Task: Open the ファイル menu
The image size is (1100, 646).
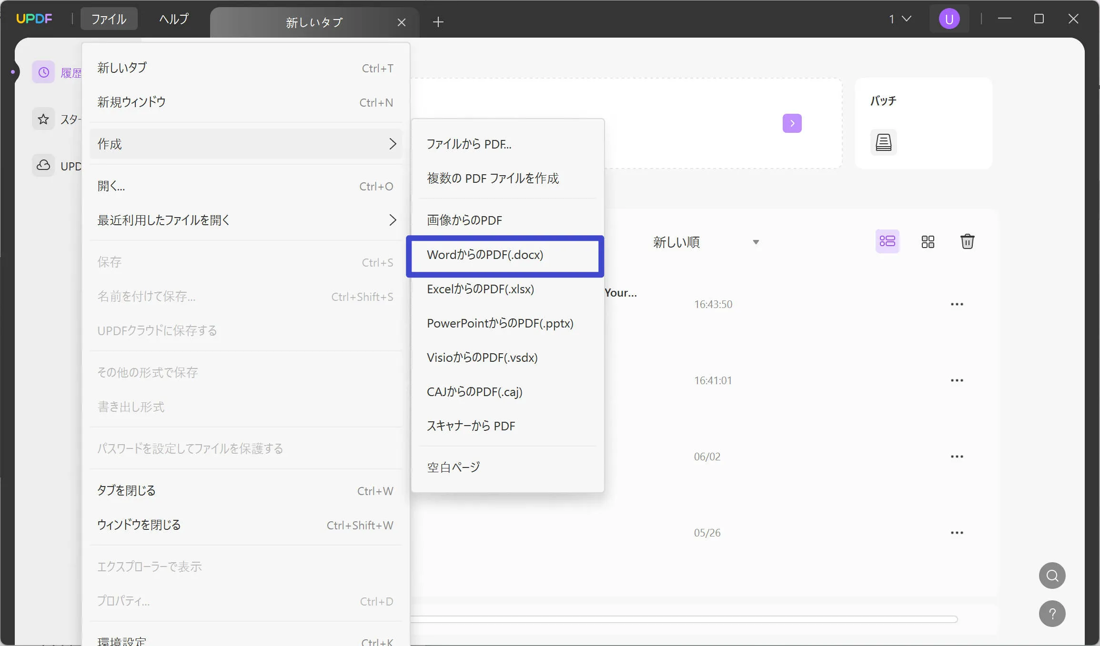Action: coord(109,19)
